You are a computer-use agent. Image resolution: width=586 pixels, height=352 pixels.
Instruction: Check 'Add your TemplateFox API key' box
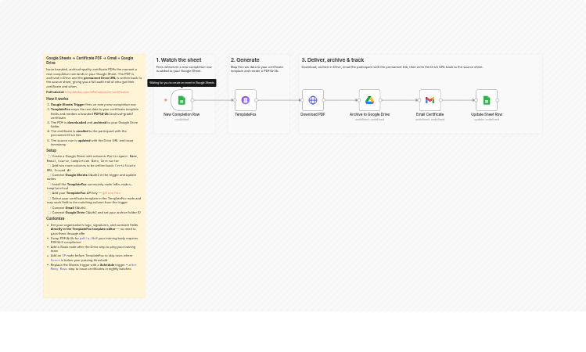tap(49, 193)
